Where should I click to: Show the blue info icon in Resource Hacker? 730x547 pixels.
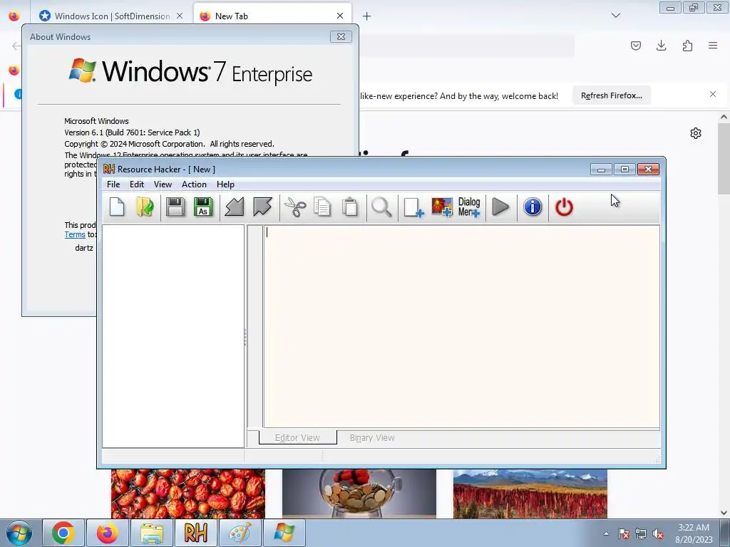tap(533, 207)
